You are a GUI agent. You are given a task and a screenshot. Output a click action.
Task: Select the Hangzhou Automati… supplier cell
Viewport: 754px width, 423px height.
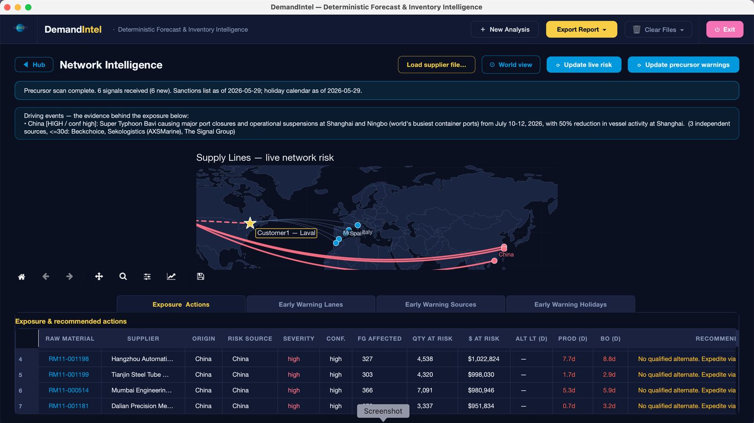pos(143,359)
